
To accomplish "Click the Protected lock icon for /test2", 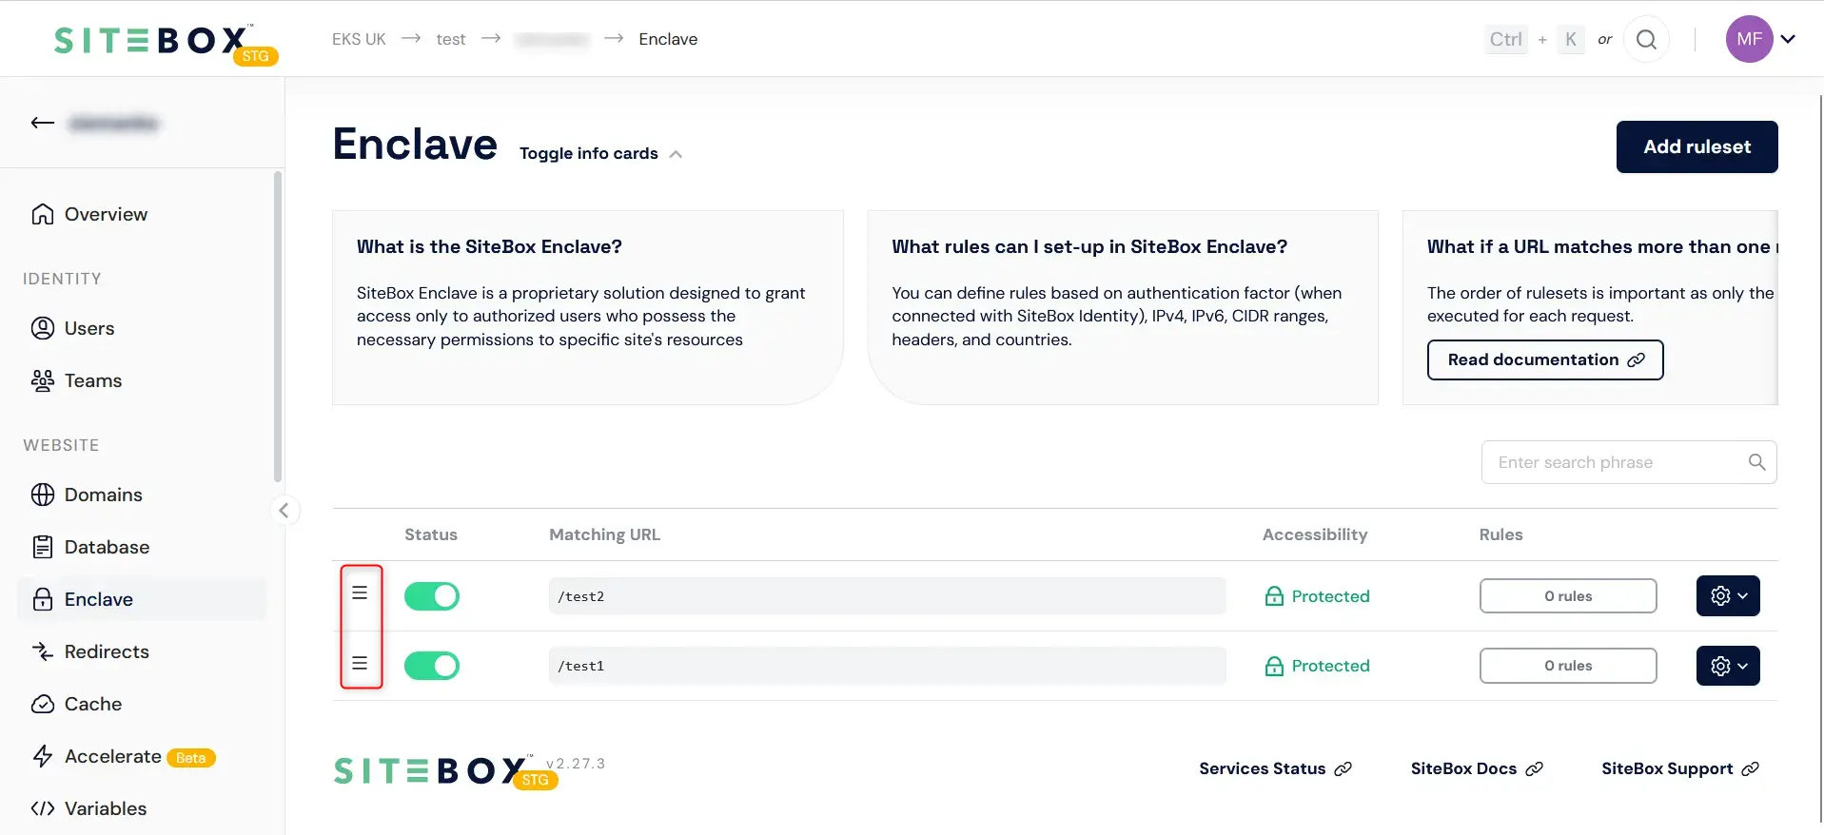I will [x=1274, y=596].
